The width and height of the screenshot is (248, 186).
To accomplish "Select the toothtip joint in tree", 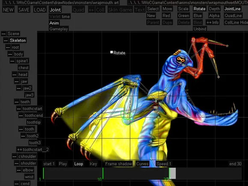I will point(34,122).
